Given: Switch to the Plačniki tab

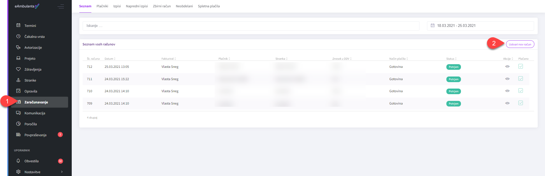Looking at the screenshot, I should tap(102, 6).
